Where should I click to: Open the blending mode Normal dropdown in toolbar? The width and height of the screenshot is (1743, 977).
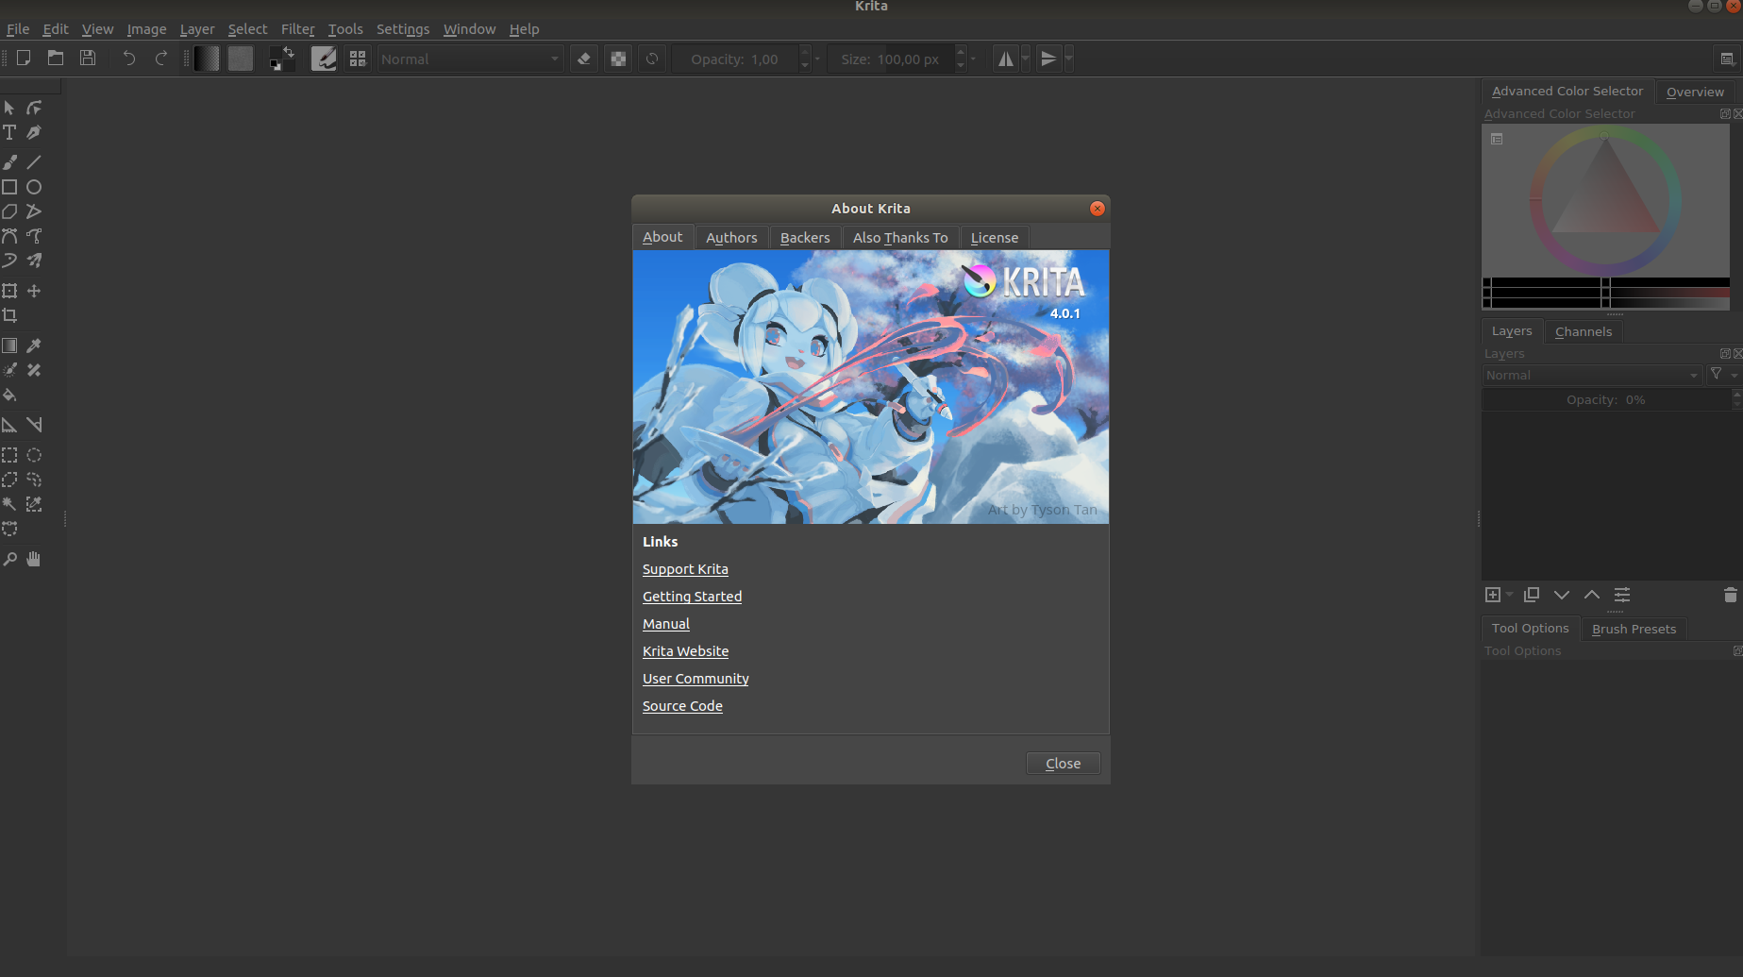point(470,59)
